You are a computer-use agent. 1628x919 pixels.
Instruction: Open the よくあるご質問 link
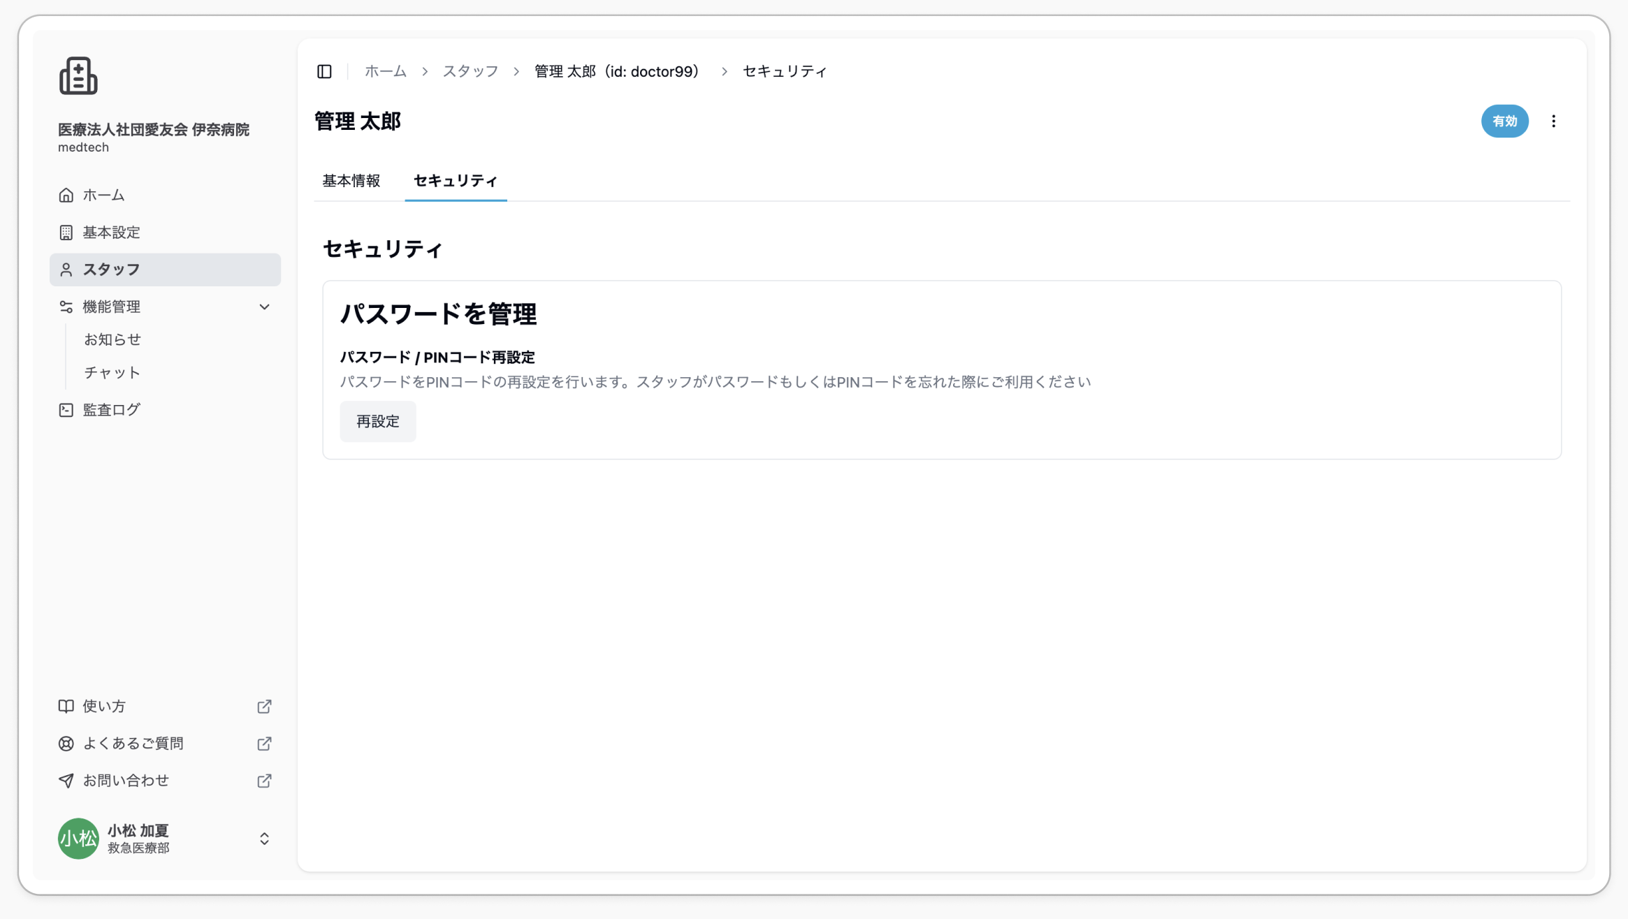pos(165,744)
